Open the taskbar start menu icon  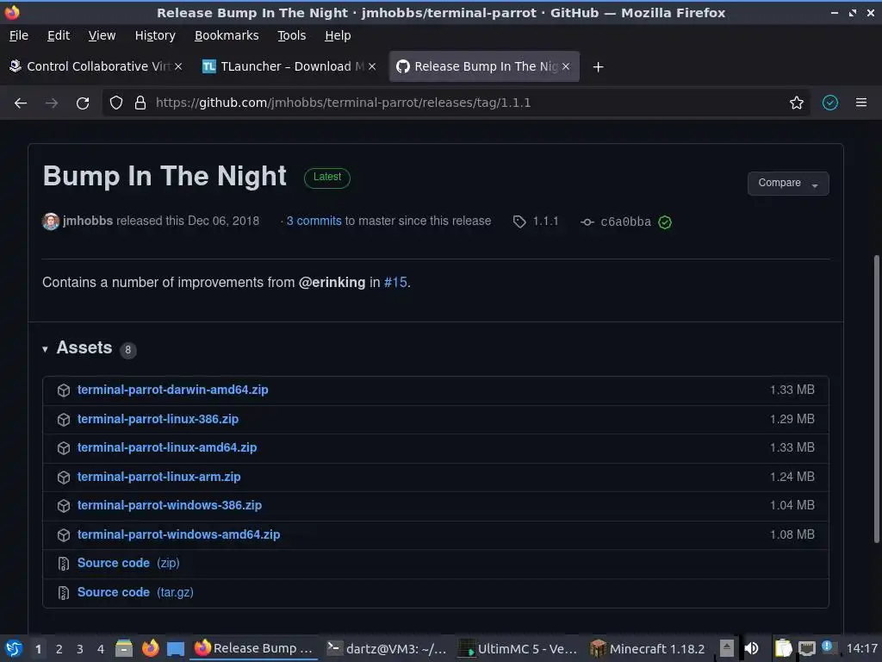pyautogui.click(x=14, y=648)
